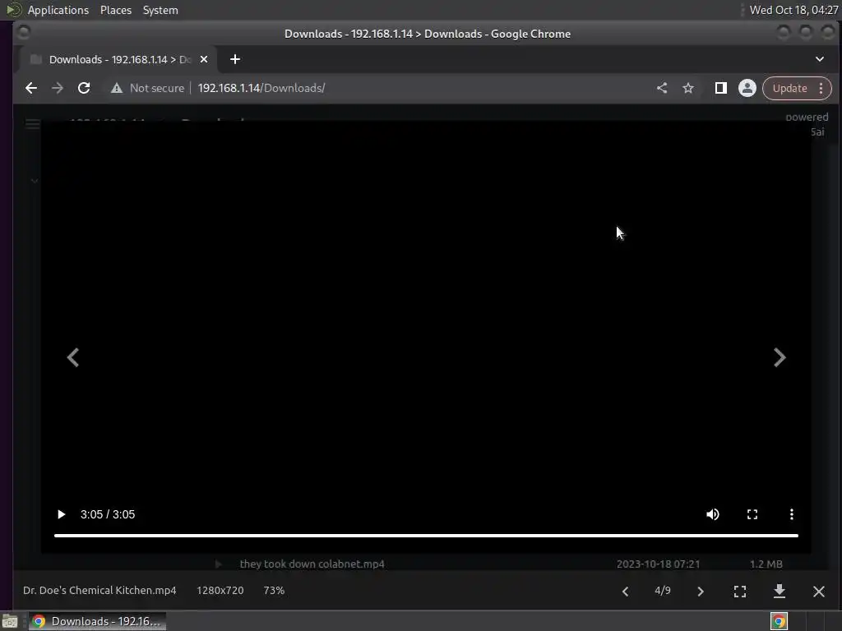The height and width of the screenshot is (631, 842).
Task: Enter video fullscreen from the player controls
Action: tap(752, 514)
